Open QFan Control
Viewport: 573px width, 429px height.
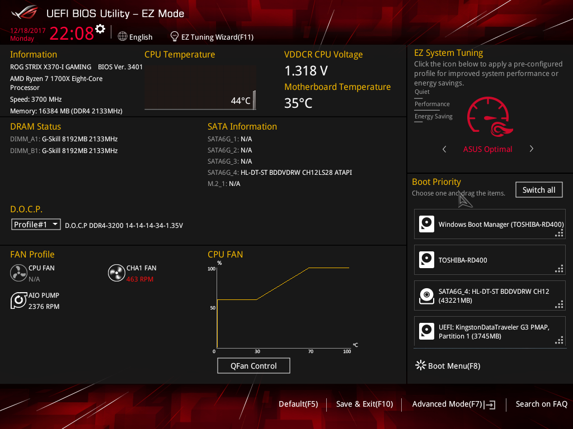tap(253, 365)
